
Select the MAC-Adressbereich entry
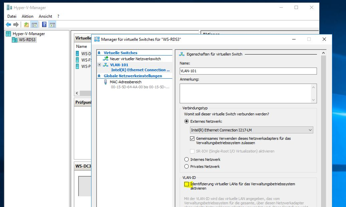(x=126, y=82)
